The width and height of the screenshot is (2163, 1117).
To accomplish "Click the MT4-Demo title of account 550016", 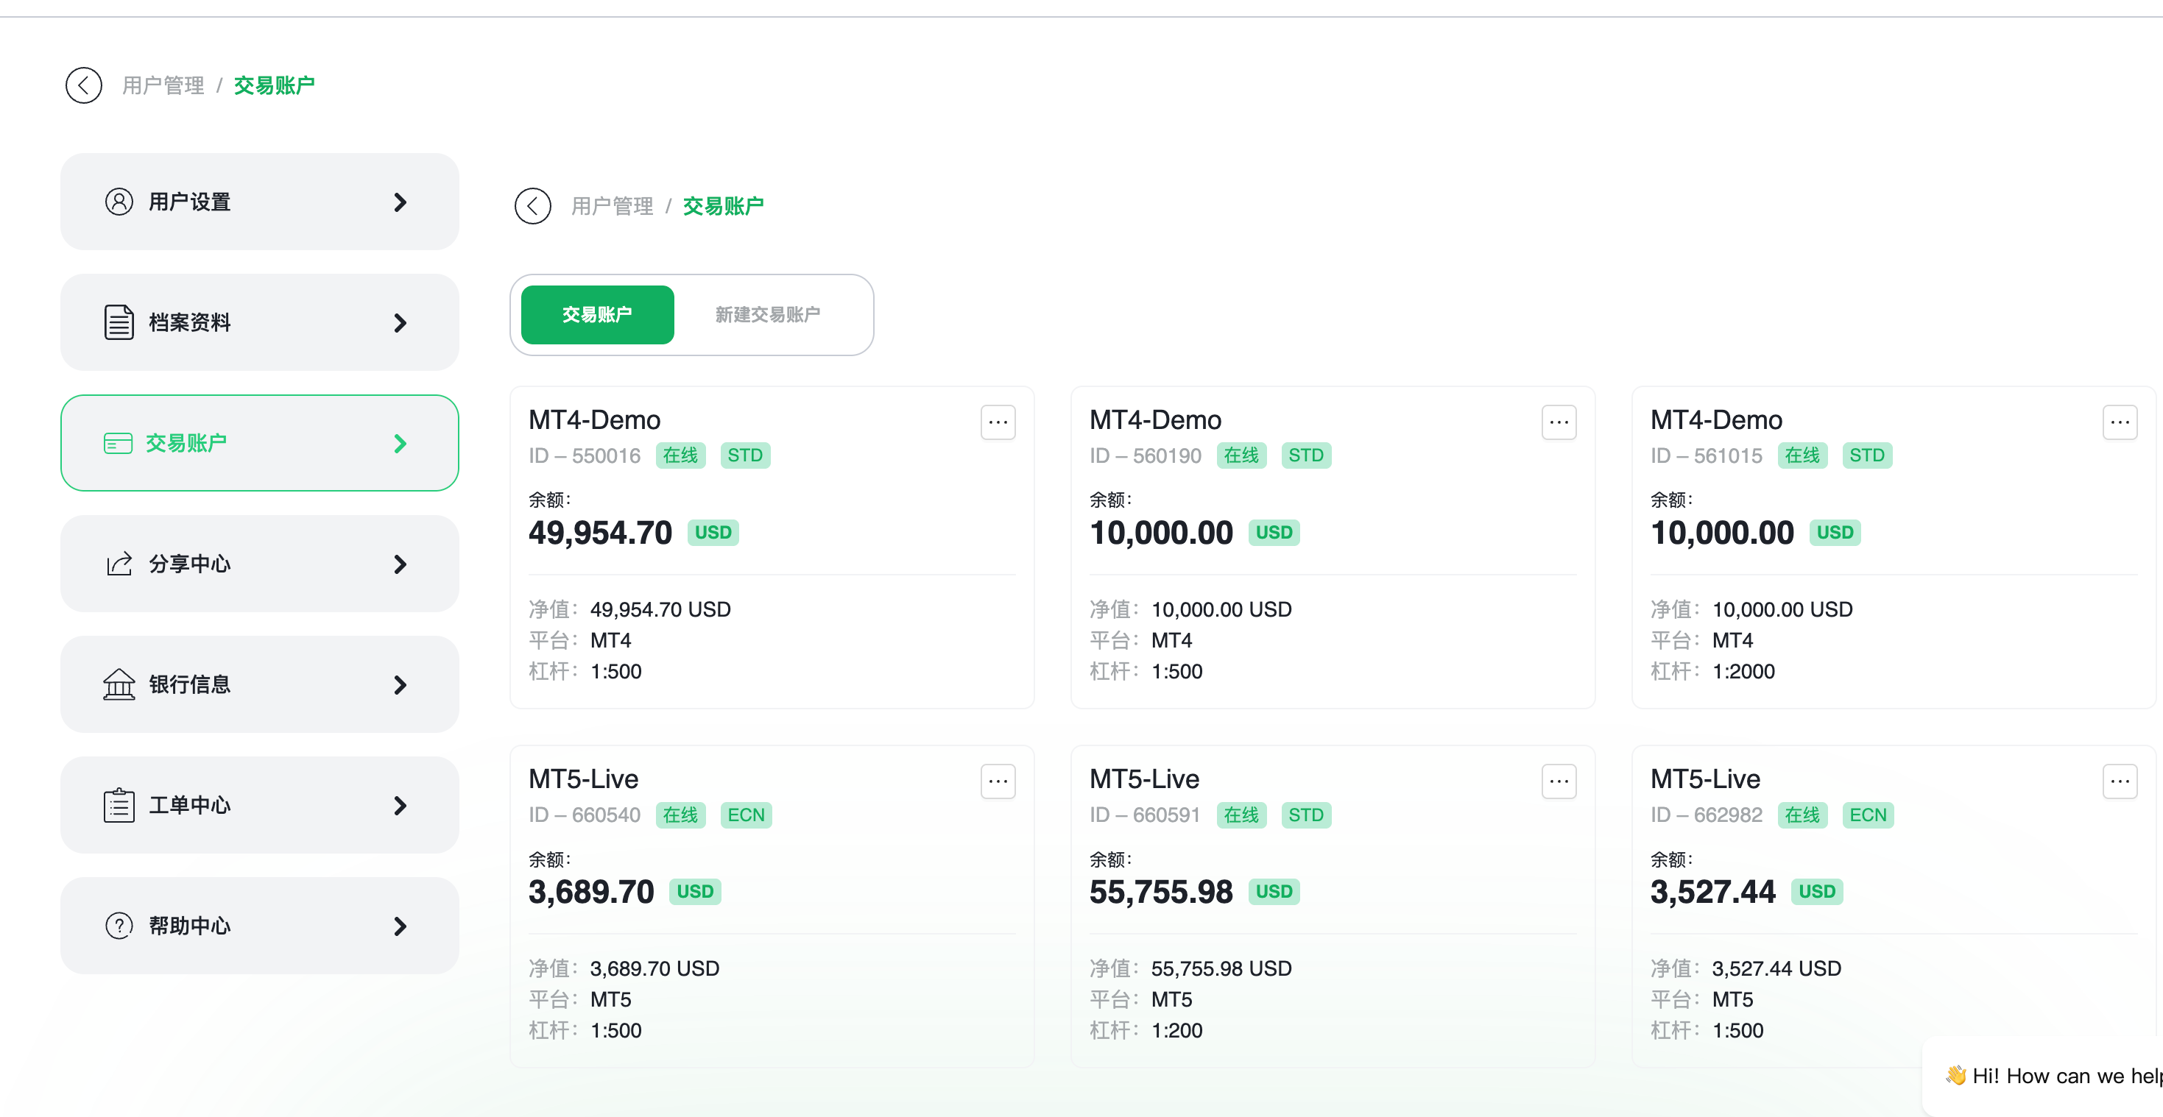I will click(594, 419).
